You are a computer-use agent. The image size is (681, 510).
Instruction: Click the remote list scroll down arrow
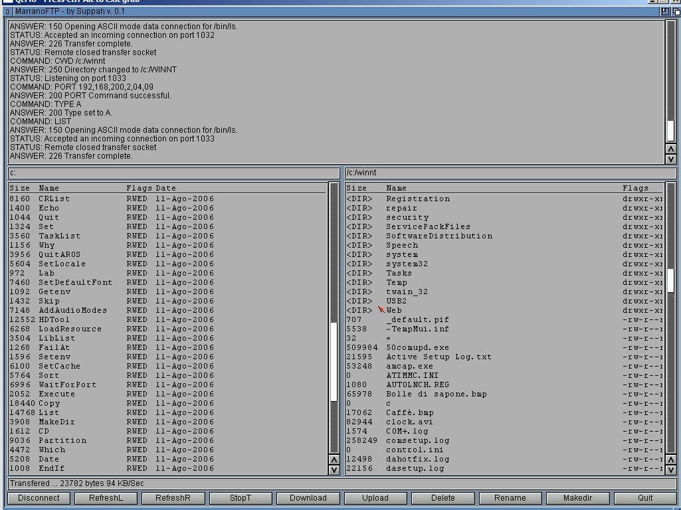tap(670, 469)
